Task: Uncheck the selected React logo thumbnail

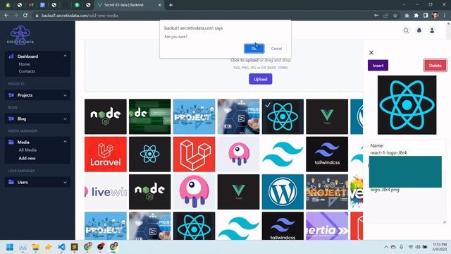Action: tap(283, 116)
